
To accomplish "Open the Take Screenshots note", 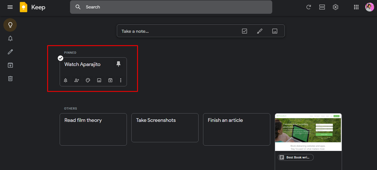I will tap(165, 128).
